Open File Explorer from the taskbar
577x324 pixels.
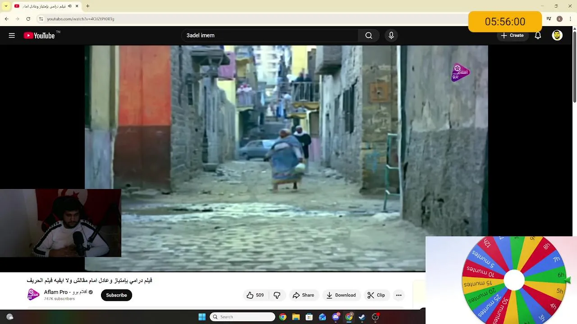coord(296,317)
